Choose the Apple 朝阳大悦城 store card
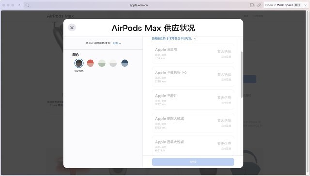Image resolution: width=310 pixels, height=176 pixels. (x=193, y=123)
